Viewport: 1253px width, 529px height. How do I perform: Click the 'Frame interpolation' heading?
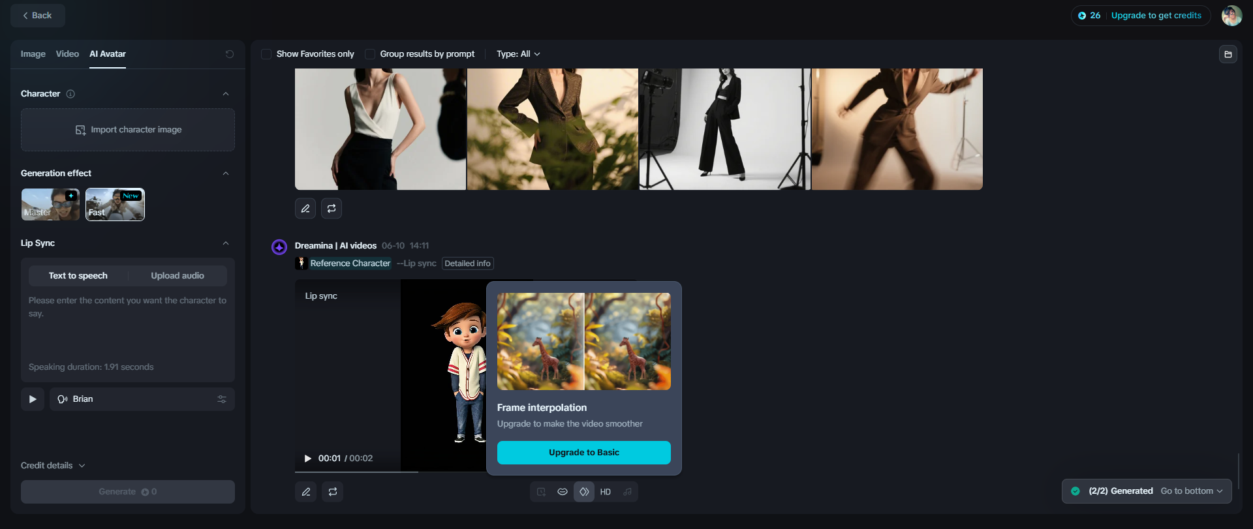(x=542, y=408)
